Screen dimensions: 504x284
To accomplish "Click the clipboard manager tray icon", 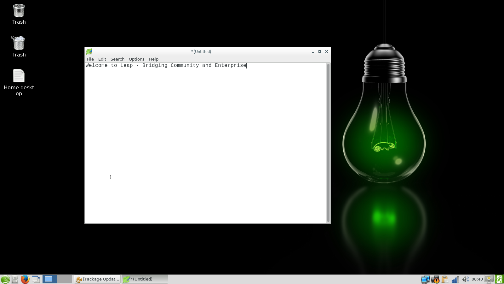I will pyautogui.click(x=445, y=279).
